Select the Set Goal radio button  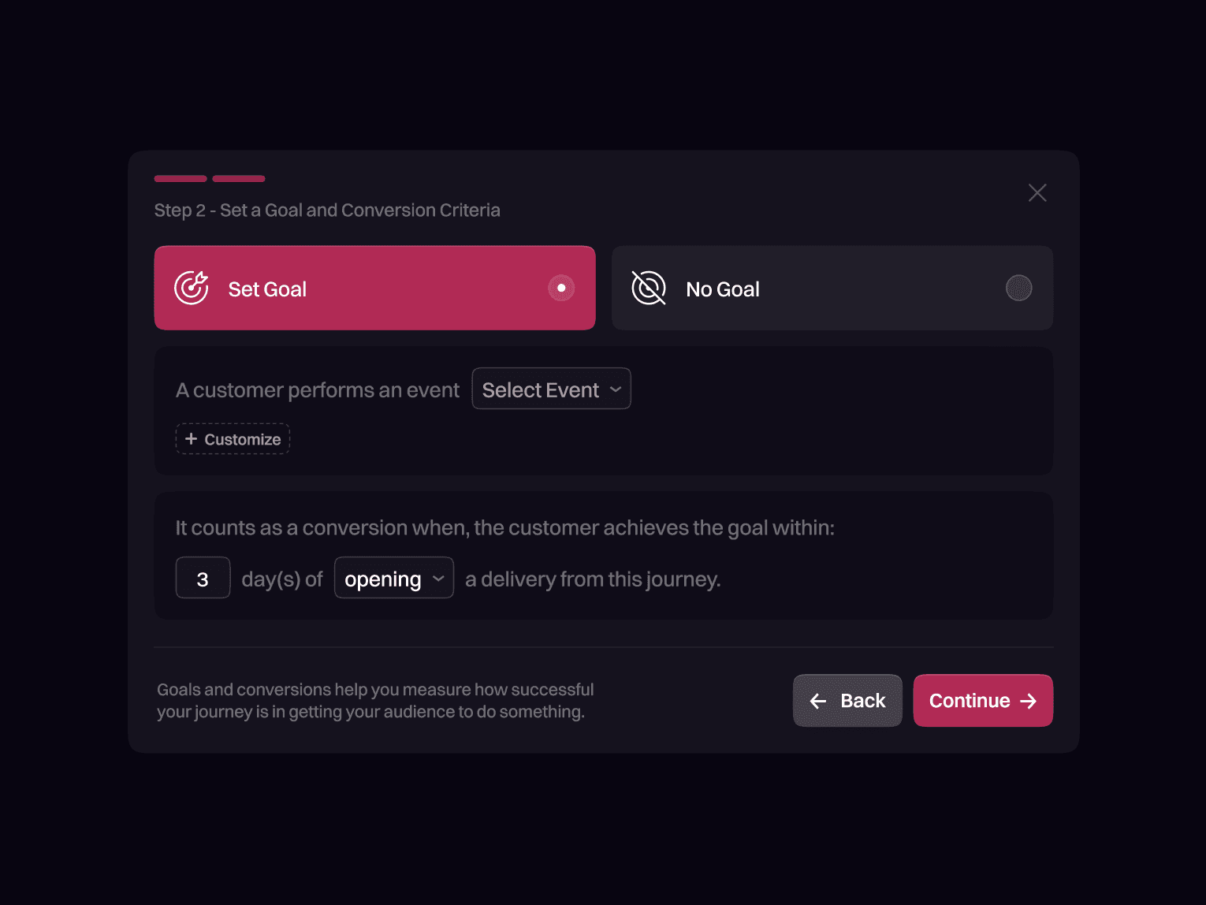tap(561, 288)
